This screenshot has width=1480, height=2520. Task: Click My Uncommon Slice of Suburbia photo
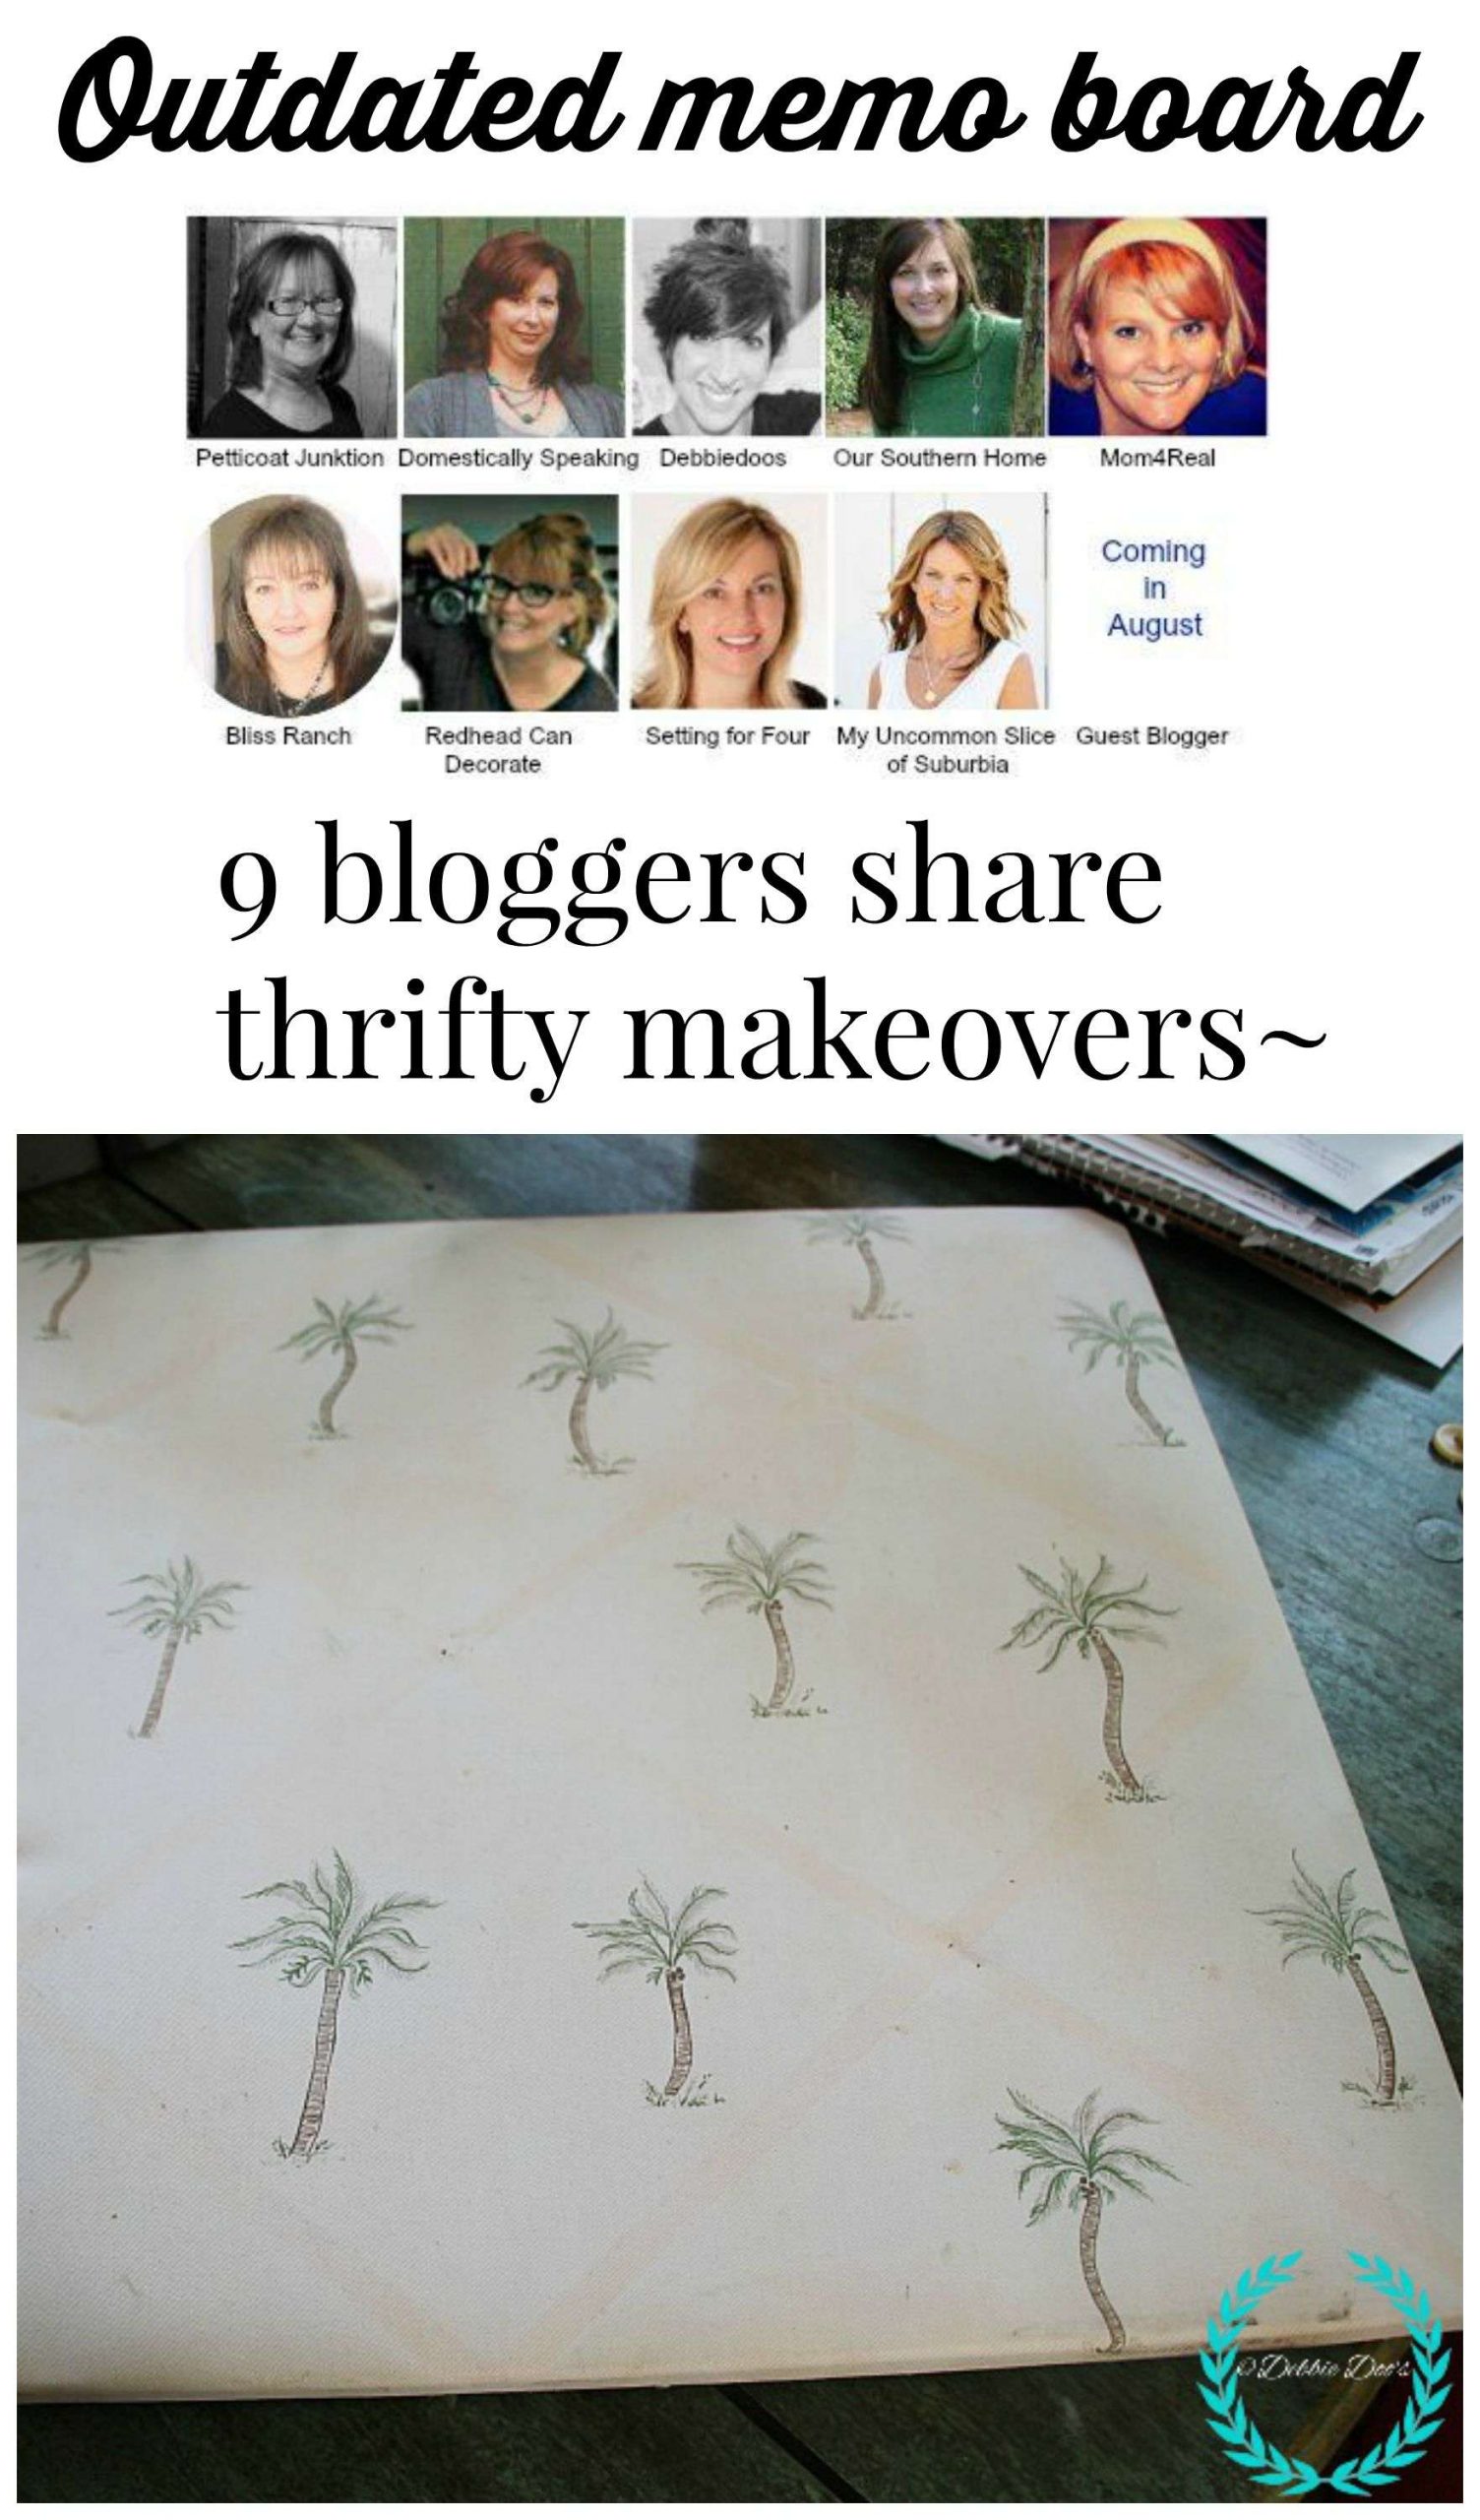[941, 601]
